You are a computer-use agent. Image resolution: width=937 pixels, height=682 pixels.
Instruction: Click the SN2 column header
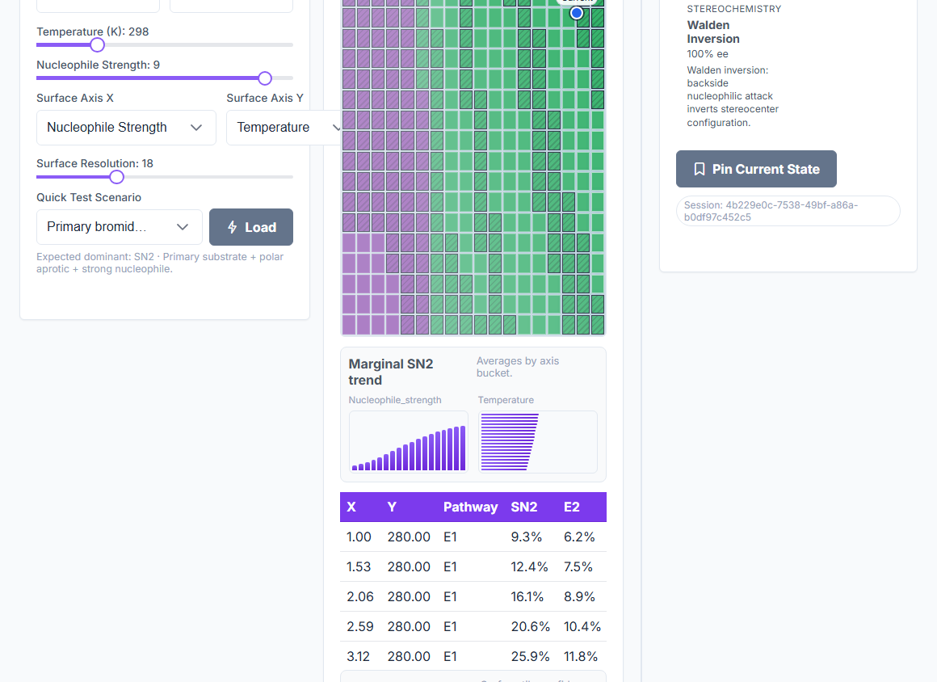(x=524, y=507)
